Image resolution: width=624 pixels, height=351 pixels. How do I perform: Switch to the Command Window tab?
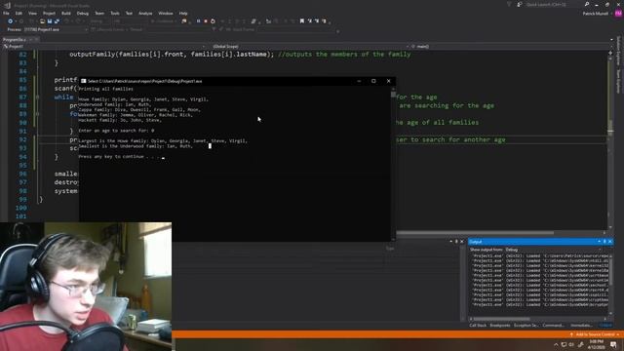tap(553, 325)
